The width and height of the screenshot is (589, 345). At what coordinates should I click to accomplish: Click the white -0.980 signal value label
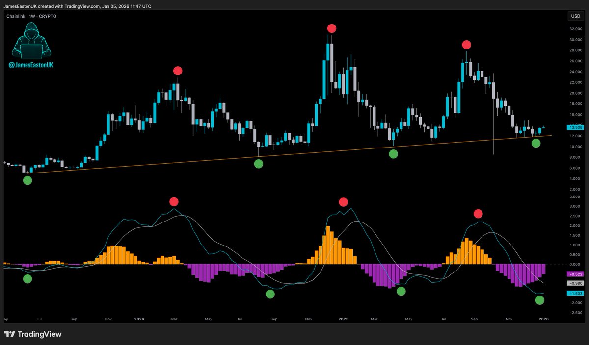click(575, 283)
